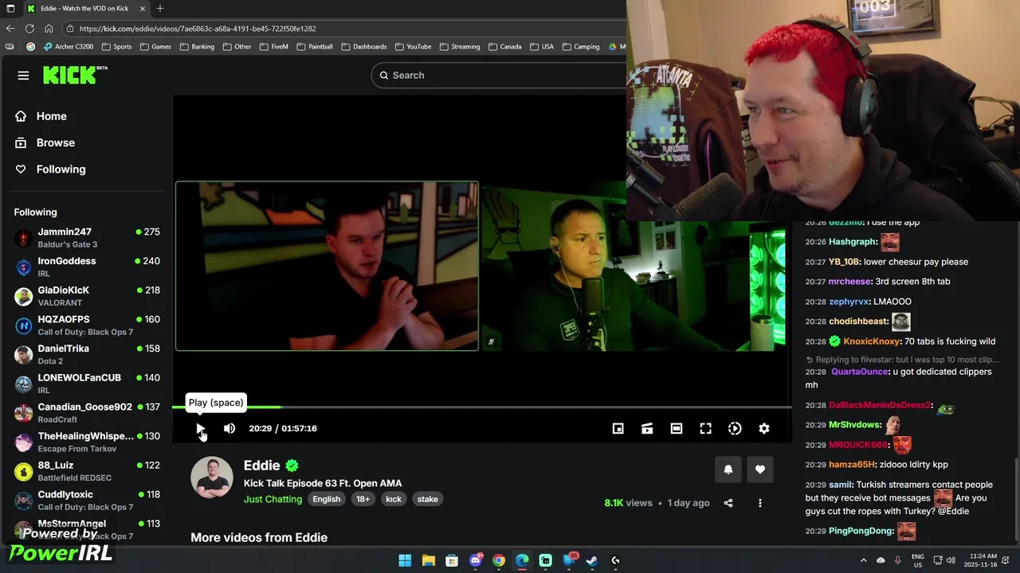Open GlaDioKIcK channel playing VALORANT
The image size is (1020, 573).
pos(87,296)
